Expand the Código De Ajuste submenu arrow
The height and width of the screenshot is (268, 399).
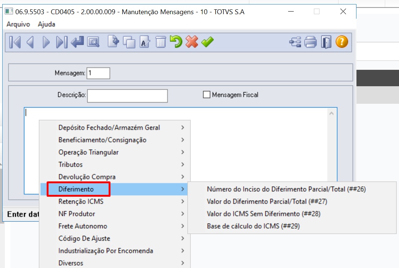pyautogui.click(x=183, y=239)
